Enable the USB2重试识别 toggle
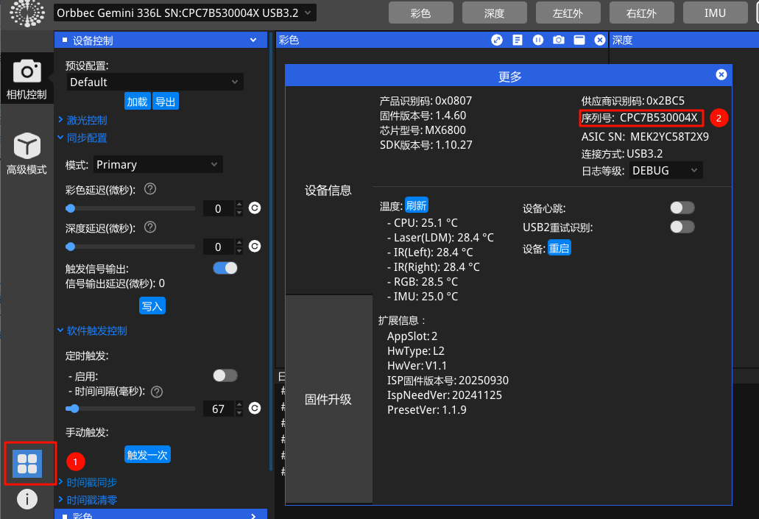 pos(682,227)
